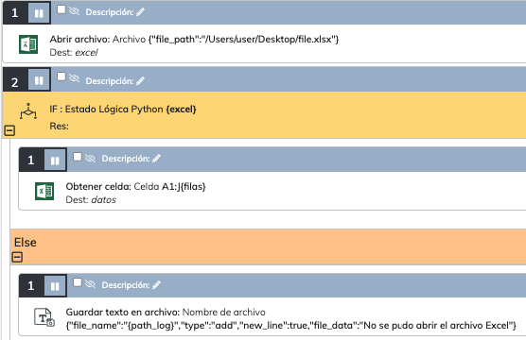Click the file_name JSON parameter line
This screenshot has width=526, height=340.
tap(290, 325)
